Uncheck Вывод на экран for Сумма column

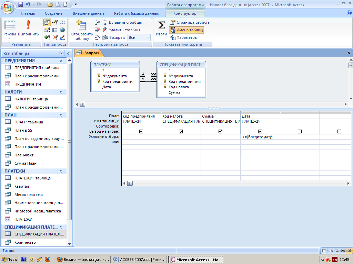220,132
